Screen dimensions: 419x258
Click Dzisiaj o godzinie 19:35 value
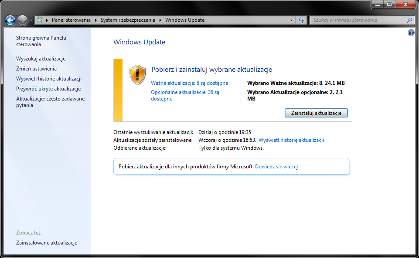coord(225,132)
